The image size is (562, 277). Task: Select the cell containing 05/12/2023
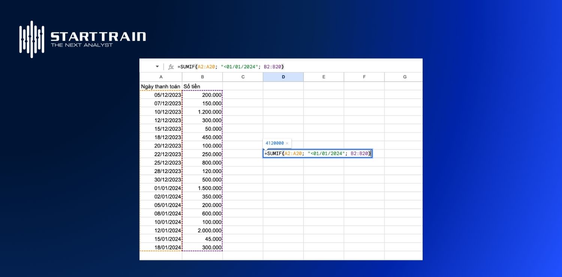[x=161, y=95]
